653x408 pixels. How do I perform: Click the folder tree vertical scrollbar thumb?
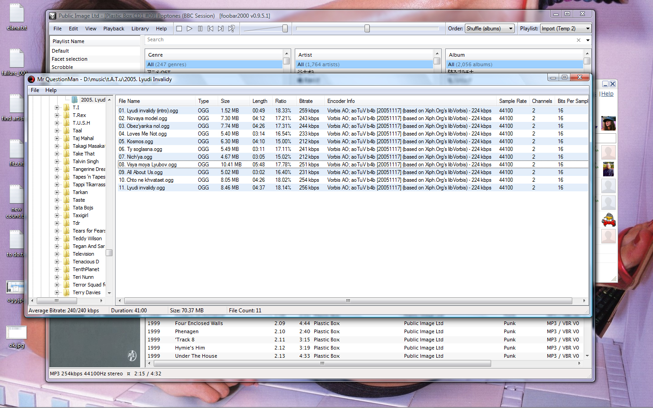[x=109, y=253]
